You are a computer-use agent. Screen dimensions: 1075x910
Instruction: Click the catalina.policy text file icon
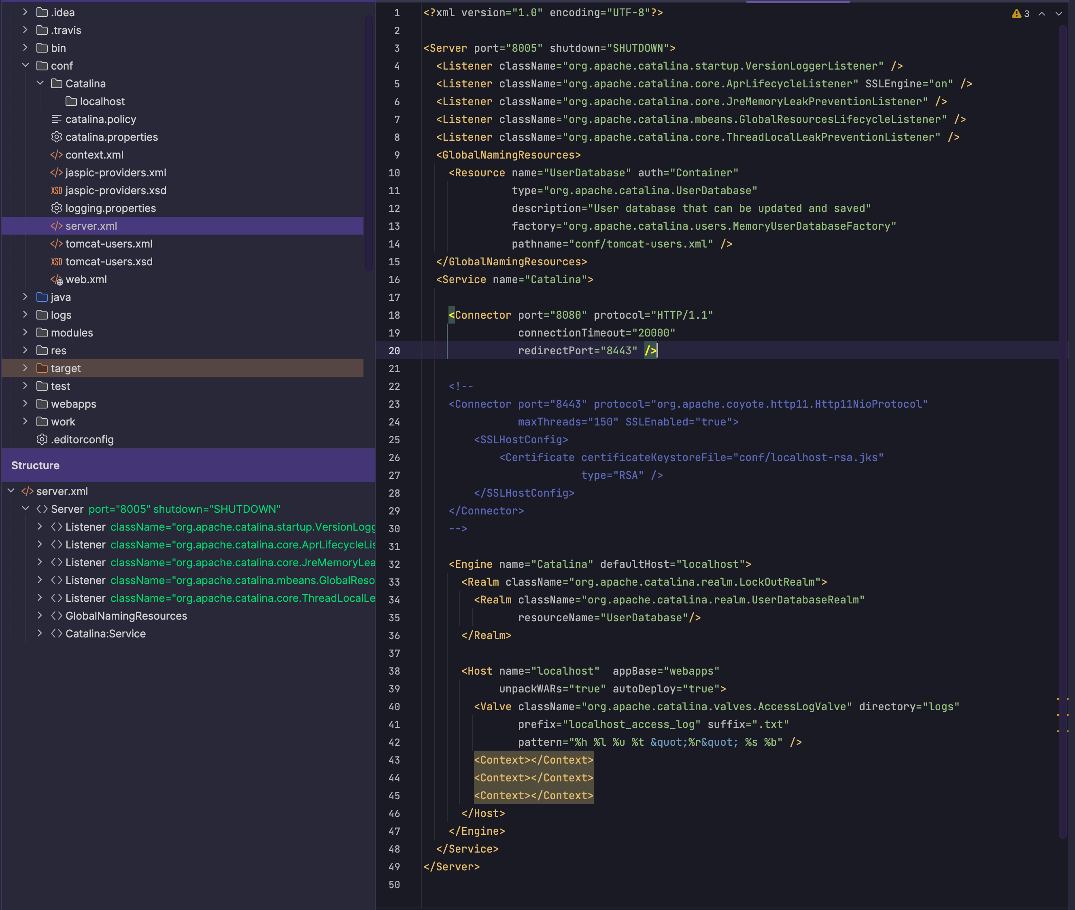pyautogui.click(x=56, y=119)
